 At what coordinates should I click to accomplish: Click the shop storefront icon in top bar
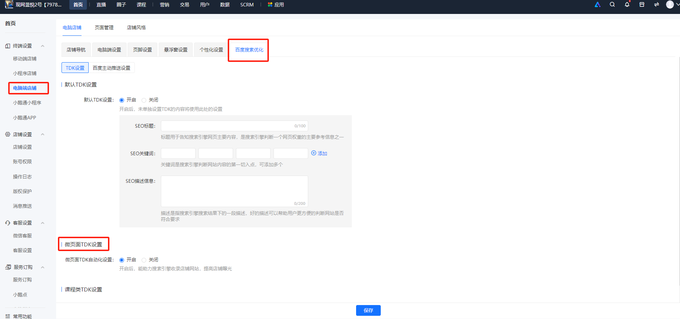(x=642, y=5)
